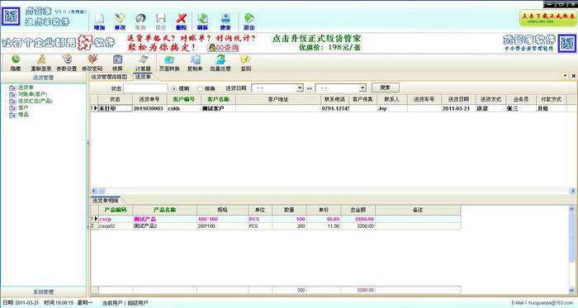Expand the 送货管理 sidebar panel header

(44, 78)
